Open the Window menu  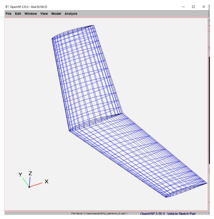click(31, 14)
